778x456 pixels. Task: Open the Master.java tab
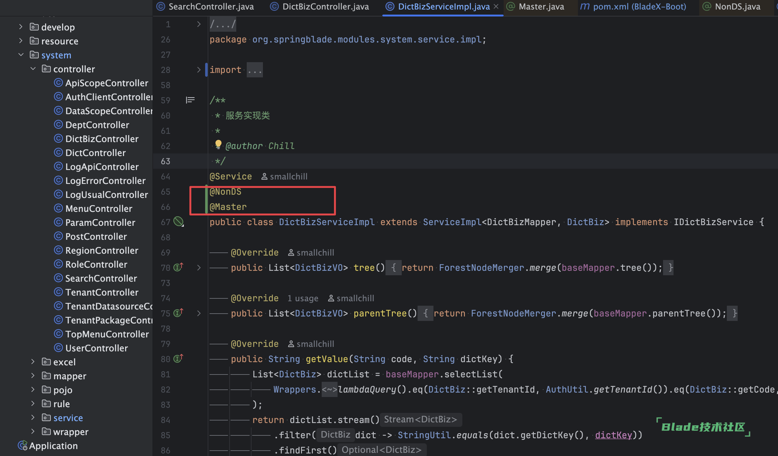535,7
